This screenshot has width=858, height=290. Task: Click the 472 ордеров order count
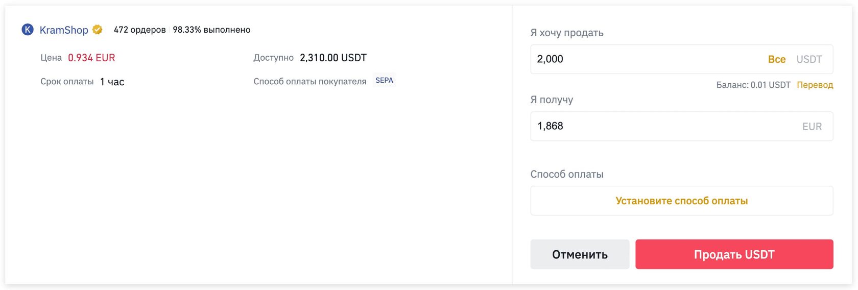[x=139, y=30]
